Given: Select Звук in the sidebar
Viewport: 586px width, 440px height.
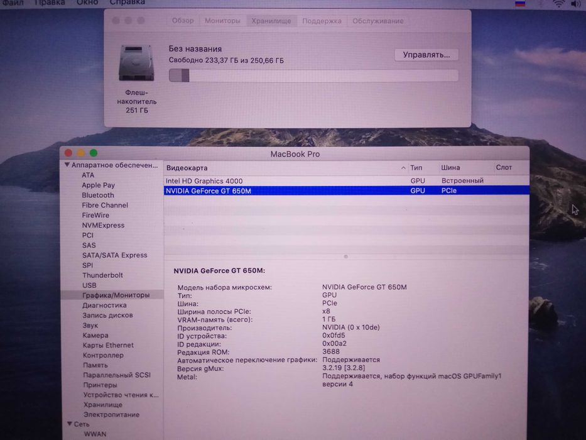Looking at the screenshot, I should point(90,326).
